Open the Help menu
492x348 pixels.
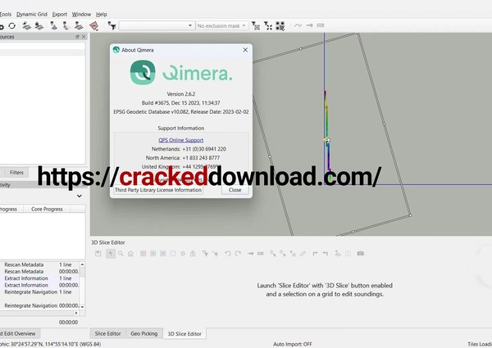coord(102,15)
